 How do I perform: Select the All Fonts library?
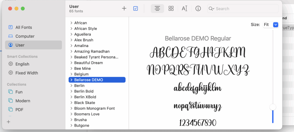[x=24, y=27]
